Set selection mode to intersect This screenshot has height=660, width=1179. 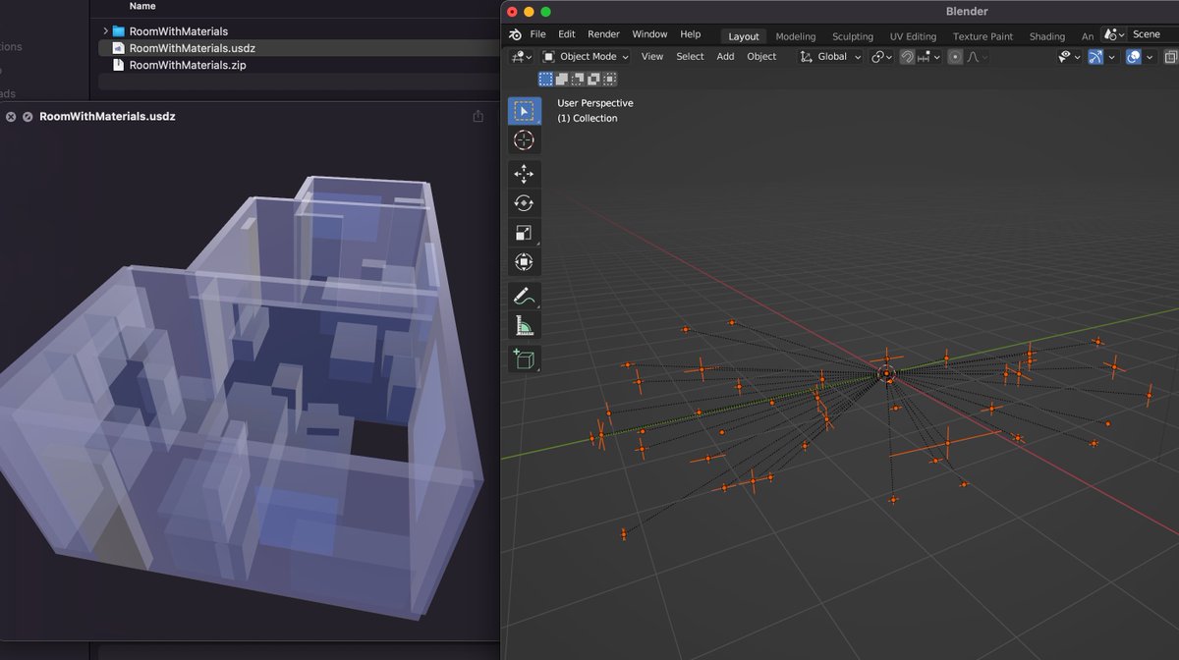coord(608,79)
